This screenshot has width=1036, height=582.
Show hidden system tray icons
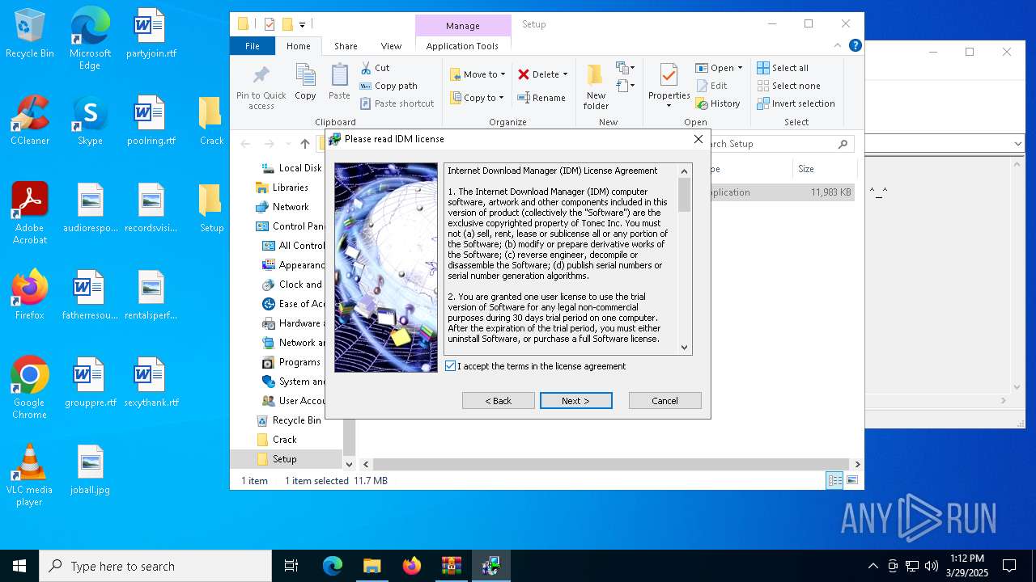tap(873, 566)
